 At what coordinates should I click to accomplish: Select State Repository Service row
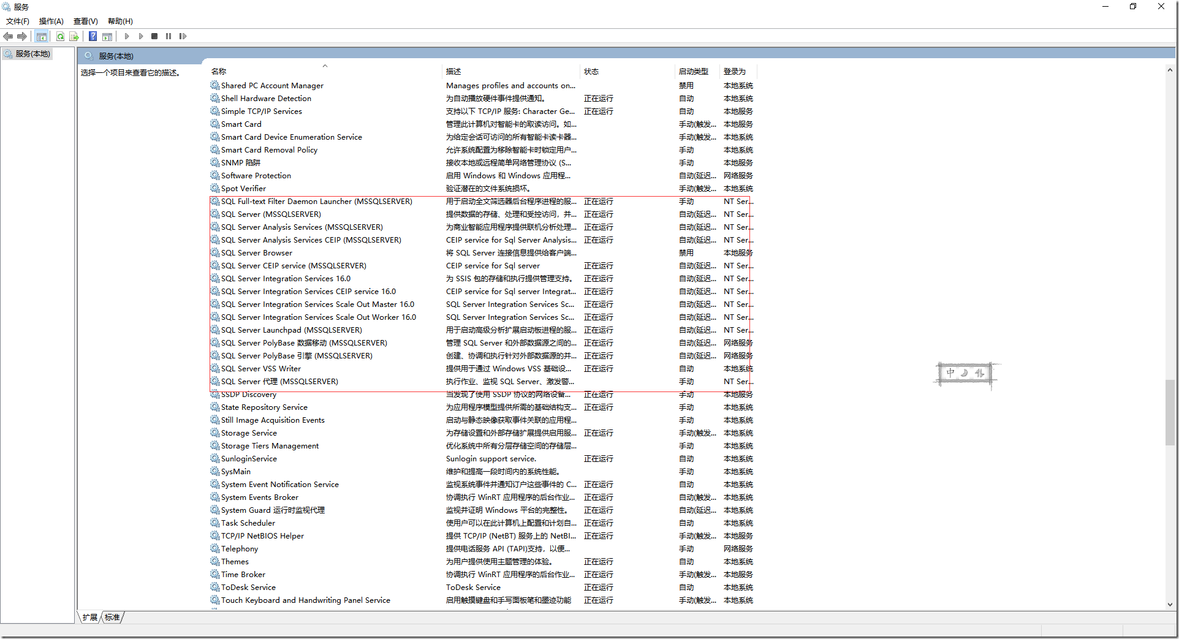point(482,407)
